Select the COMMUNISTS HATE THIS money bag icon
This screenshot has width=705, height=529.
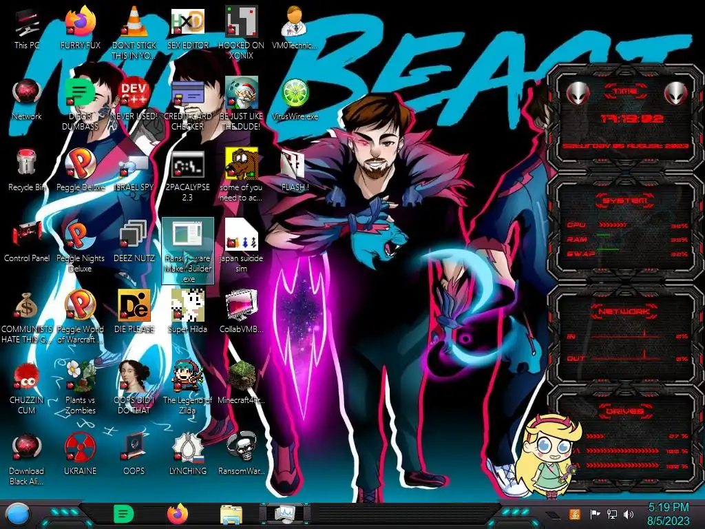click(x=27, y=306)
